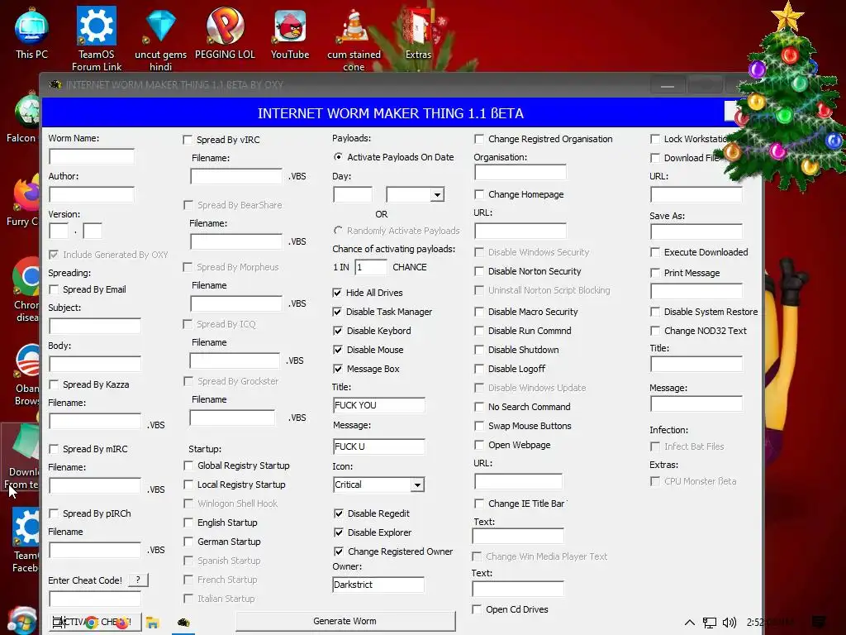Screen dimensions: 846x635
Task: Check Change Homepage
Action: (478, 194)
